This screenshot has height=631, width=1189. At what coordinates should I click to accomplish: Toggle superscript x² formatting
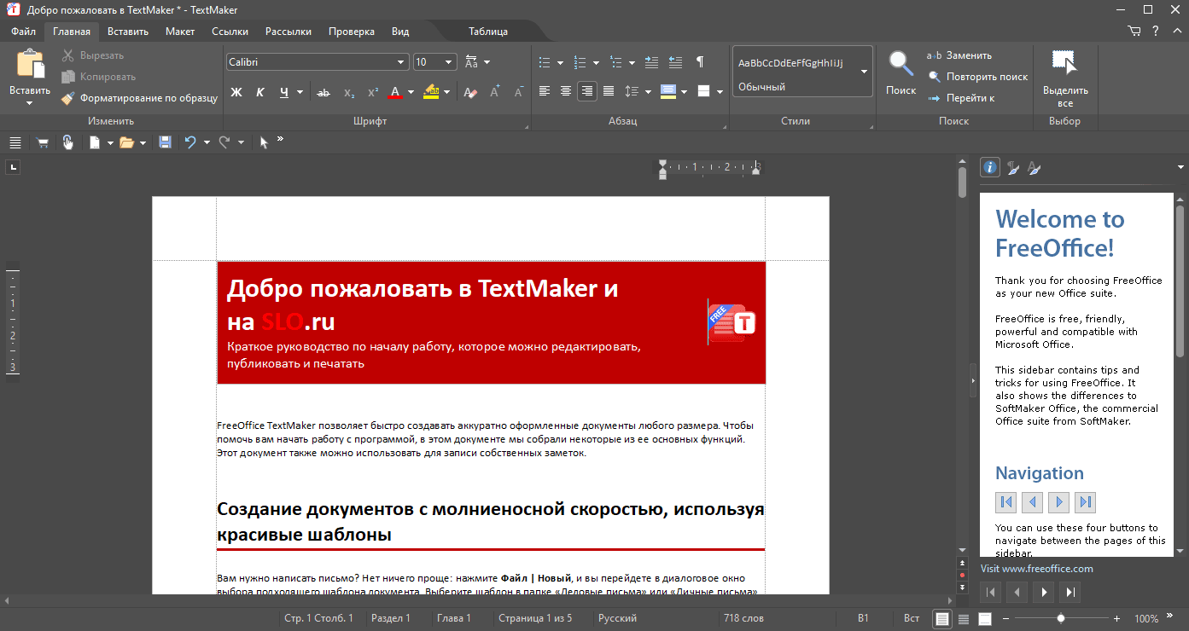[373, 92]
